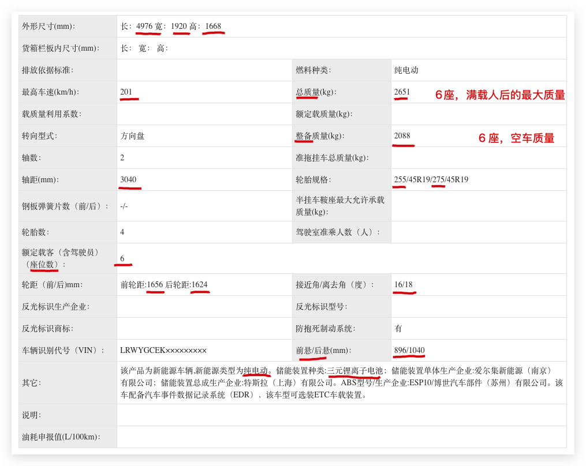This screenshot has height=466, width=586.
Task: Click the 半挂车鞍座最大允许承载质量 label
Action: (340, 206)
